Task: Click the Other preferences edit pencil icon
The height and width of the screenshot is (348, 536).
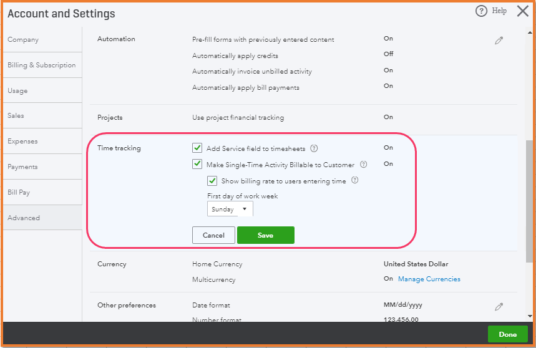Action: pyautogui.click(x=499, y=307)
